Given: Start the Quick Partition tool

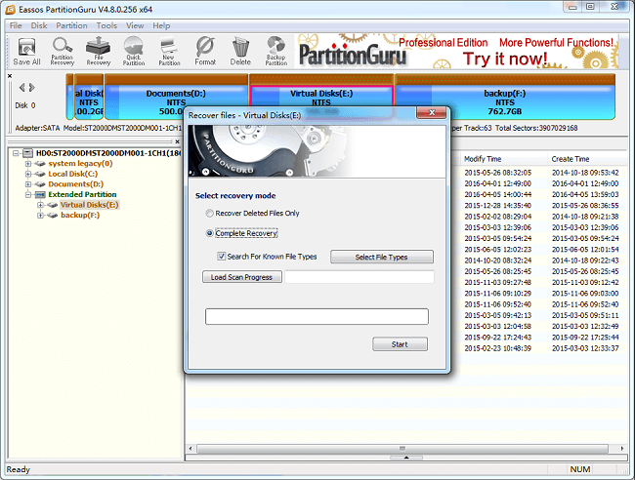Looking at the screenshot, I should [x=134, y=52].
